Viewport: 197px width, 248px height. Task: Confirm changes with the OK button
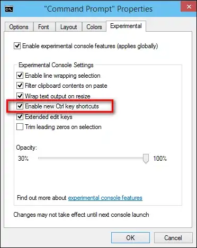(130, 238)
